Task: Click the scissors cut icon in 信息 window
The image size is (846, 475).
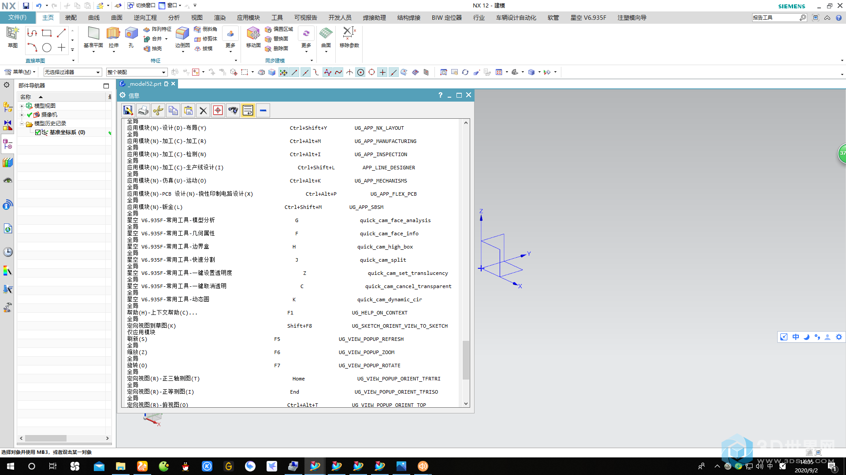Action: 158,110
